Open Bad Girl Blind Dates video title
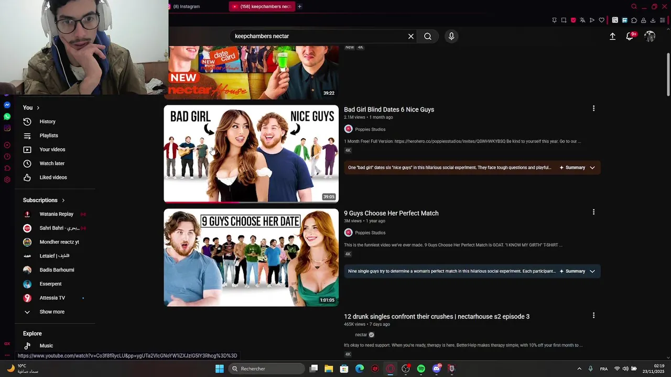Screen dimensions: 671x377 coord(389,109)
